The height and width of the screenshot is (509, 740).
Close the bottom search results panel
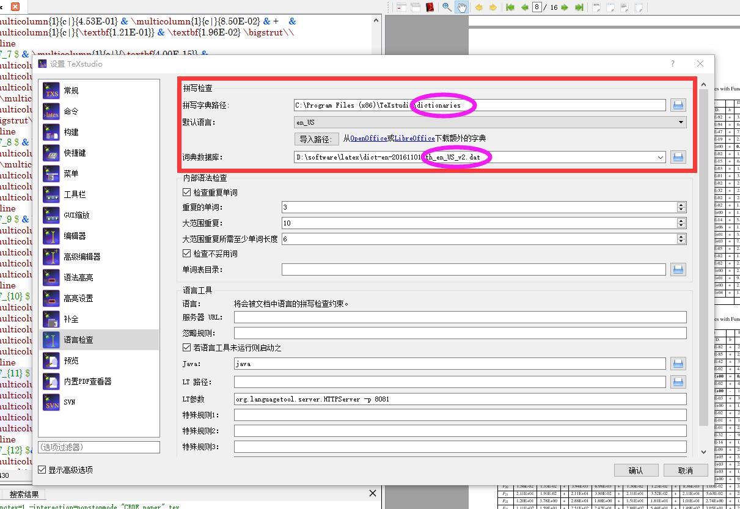373,493
